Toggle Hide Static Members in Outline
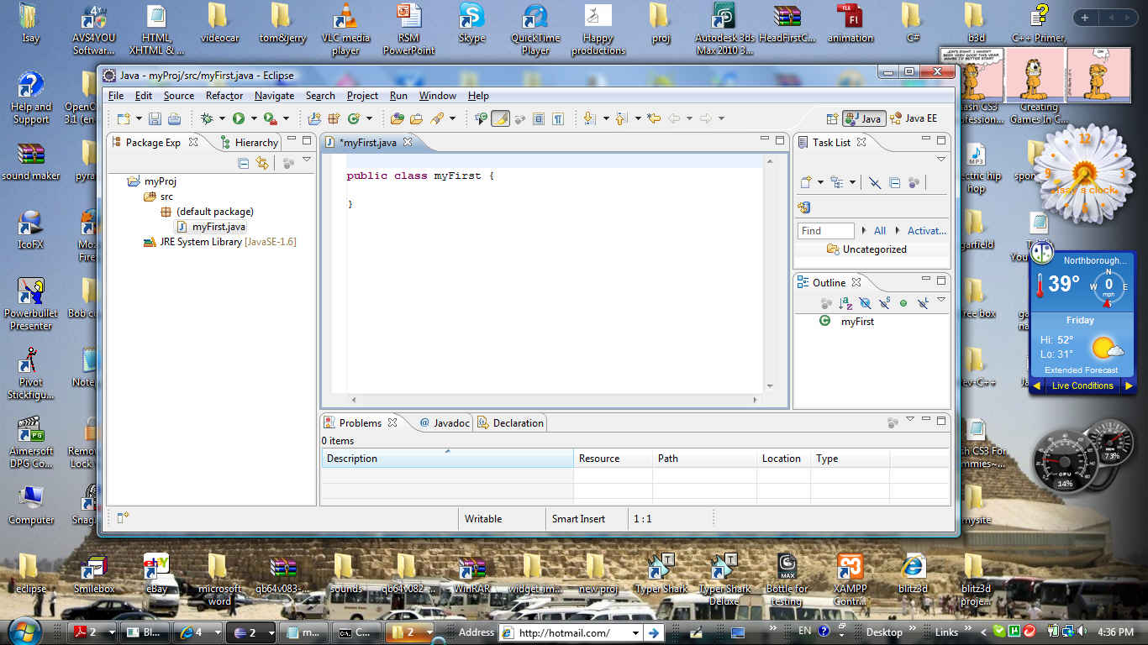Screen dimensions: 1148x645 pyautogui.click(x=884, y=303)
